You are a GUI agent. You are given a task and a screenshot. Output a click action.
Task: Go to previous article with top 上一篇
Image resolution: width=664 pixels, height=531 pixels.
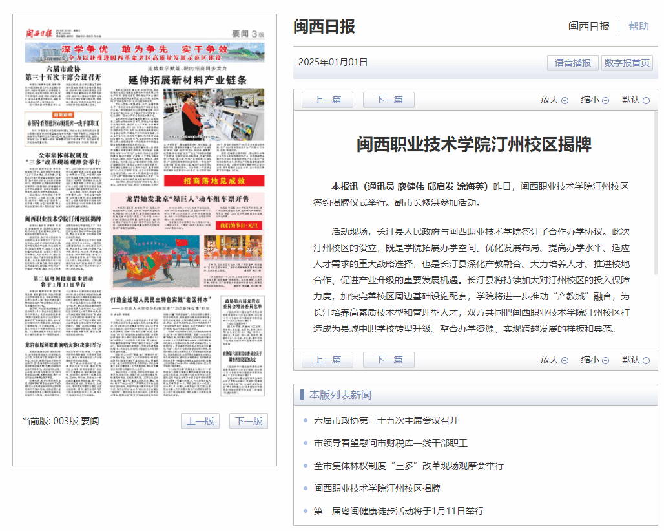327,100
